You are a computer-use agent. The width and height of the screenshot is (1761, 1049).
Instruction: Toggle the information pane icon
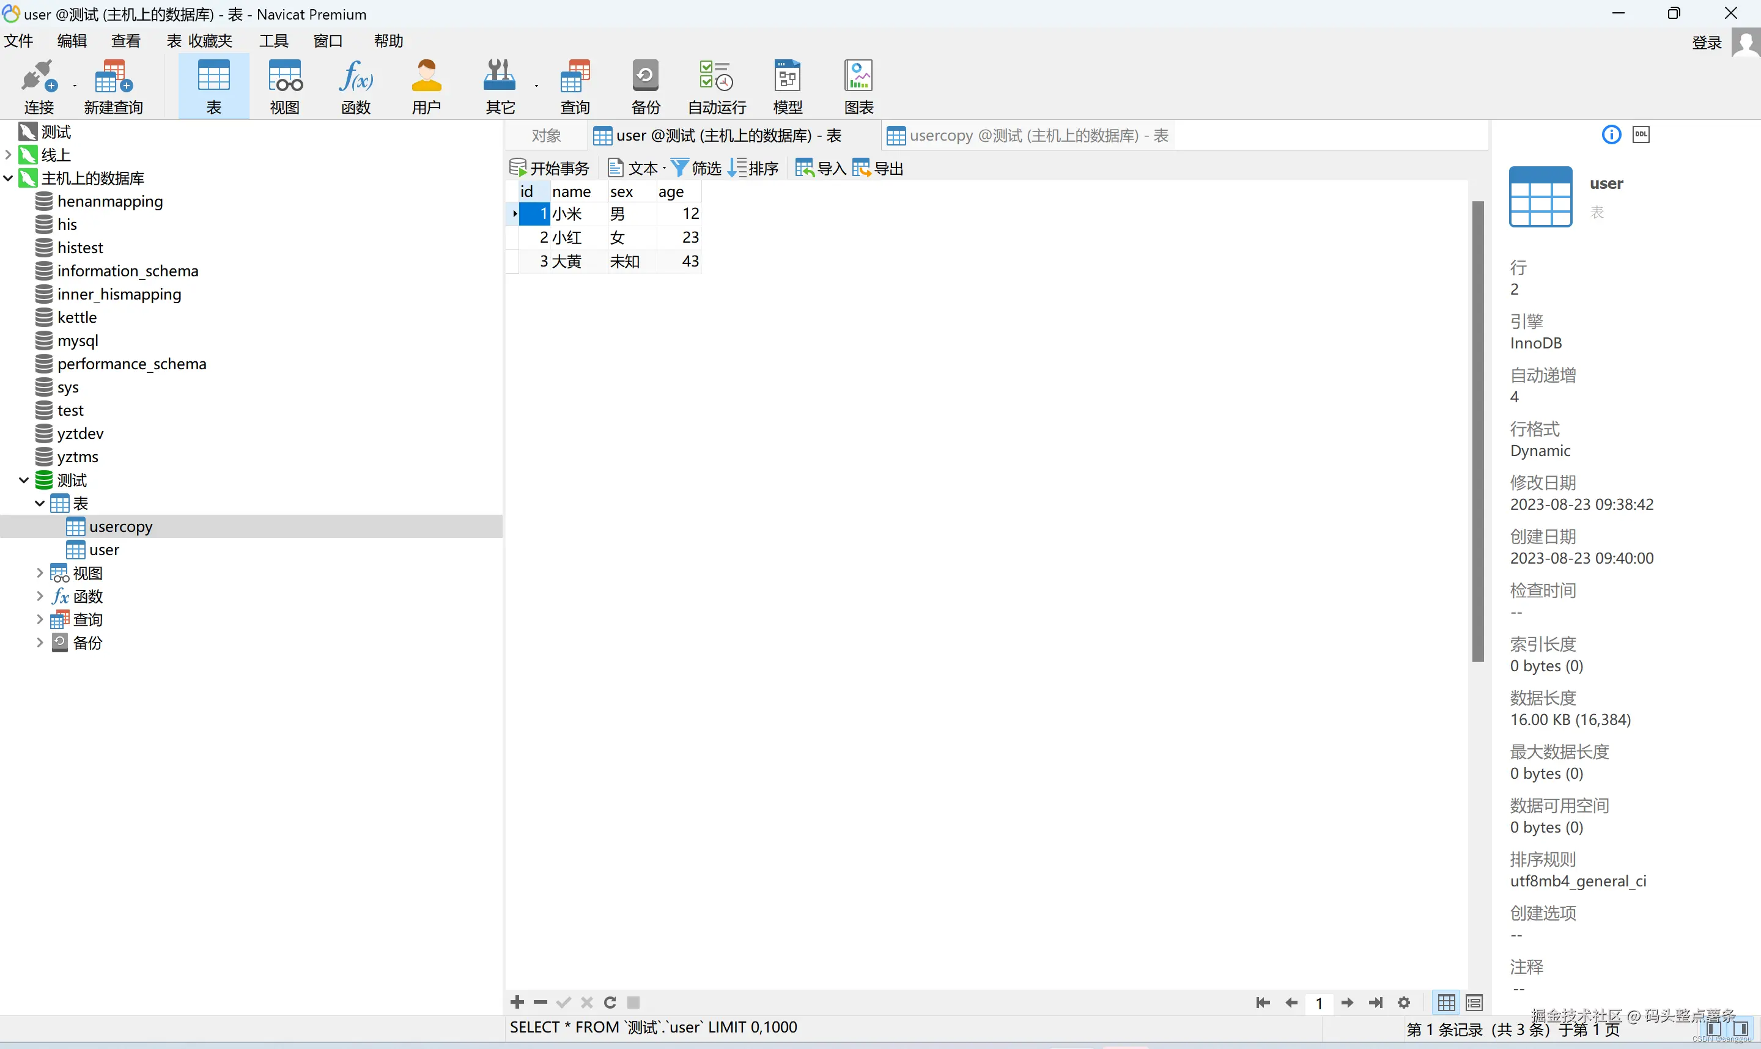[1611, 134]
